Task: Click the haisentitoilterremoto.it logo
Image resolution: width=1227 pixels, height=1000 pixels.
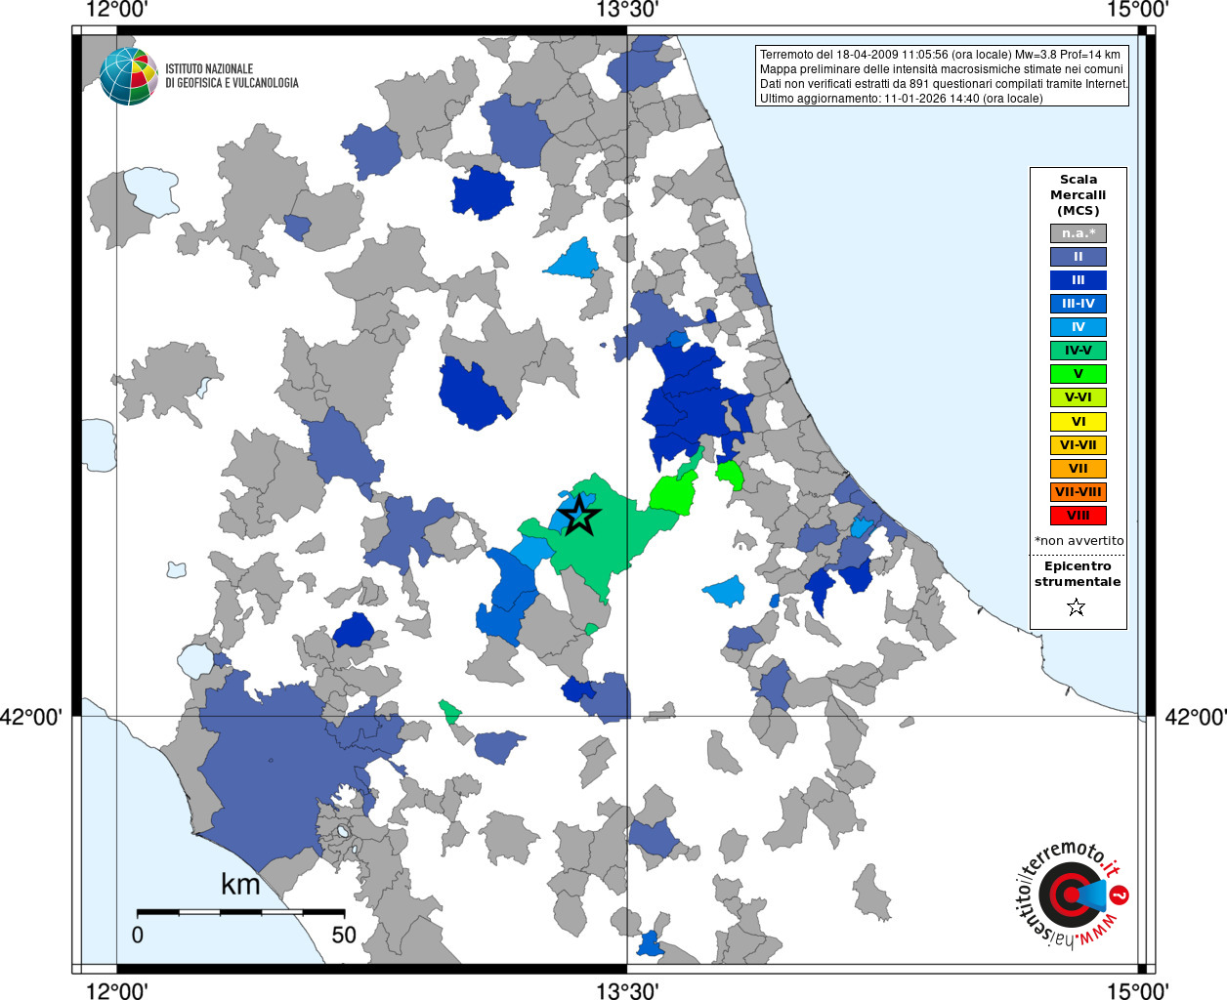Action: [x=1072, y=896]
